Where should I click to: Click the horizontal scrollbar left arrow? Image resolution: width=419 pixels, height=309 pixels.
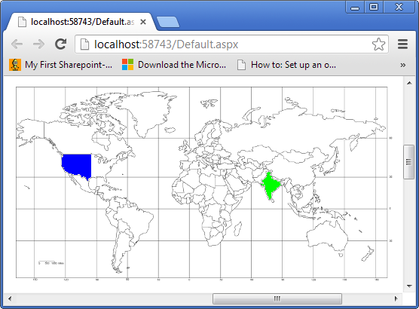click(x=10, y=298)
